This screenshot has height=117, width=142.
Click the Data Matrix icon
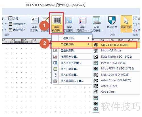(96, 57)
